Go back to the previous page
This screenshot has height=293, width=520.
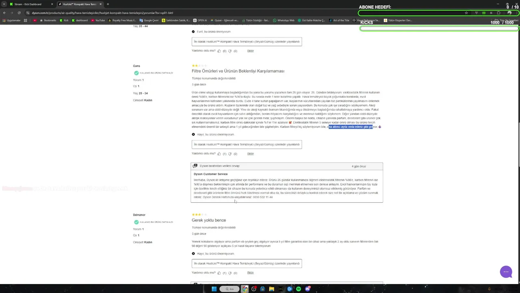click(x=4, y=13)
